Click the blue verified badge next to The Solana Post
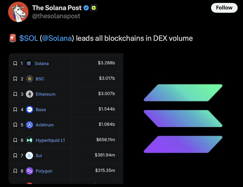The height and width of the screenshot is (187, 243). (x=86, y=8)
